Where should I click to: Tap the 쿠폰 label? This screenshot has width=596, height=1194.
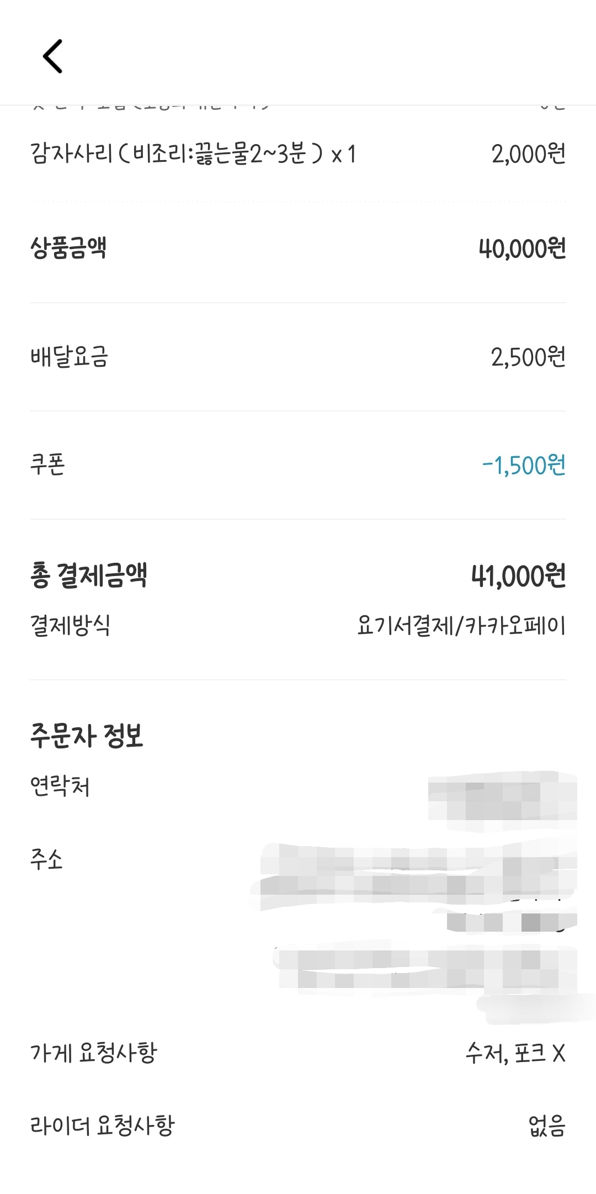tap(47, 465)
